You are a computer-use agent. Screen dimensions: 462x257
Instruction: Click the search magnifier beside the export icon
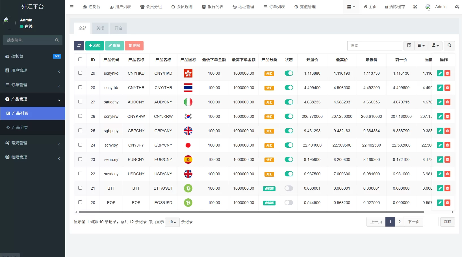tap(449, 45)
